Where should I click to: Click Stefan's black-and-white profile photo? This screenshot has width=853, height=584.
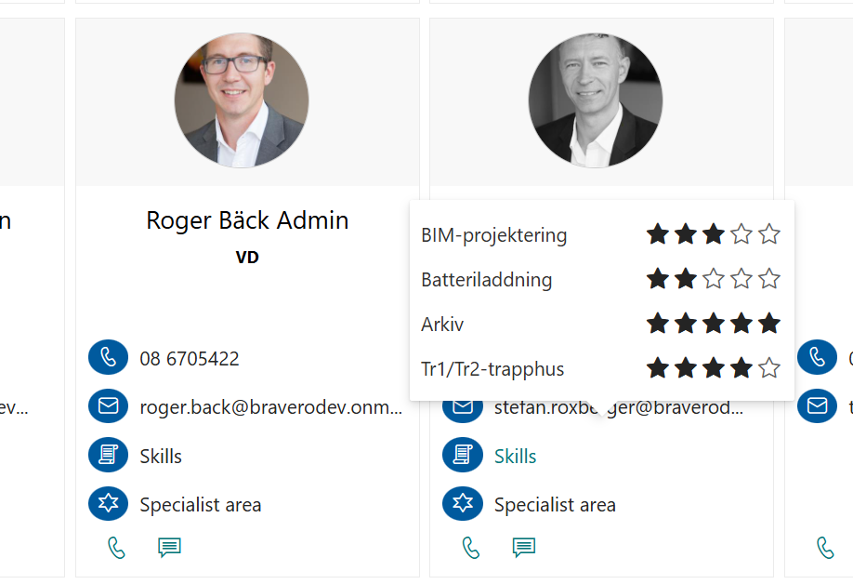point(596,100)
